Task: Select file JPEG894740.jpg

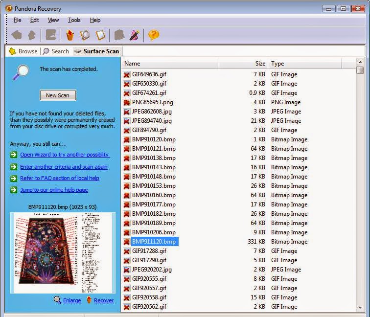Action: point(152,121)
